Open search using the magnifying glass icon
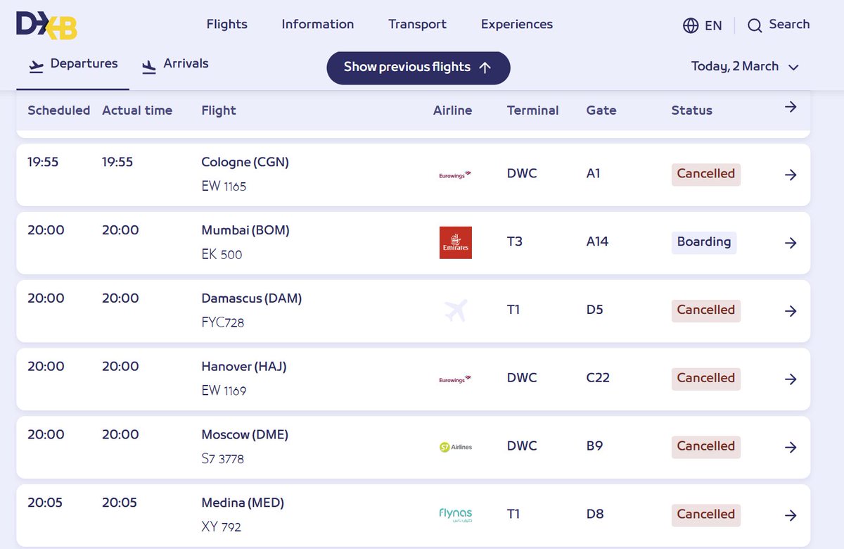844x549 pixels. (x=755, y=25)
